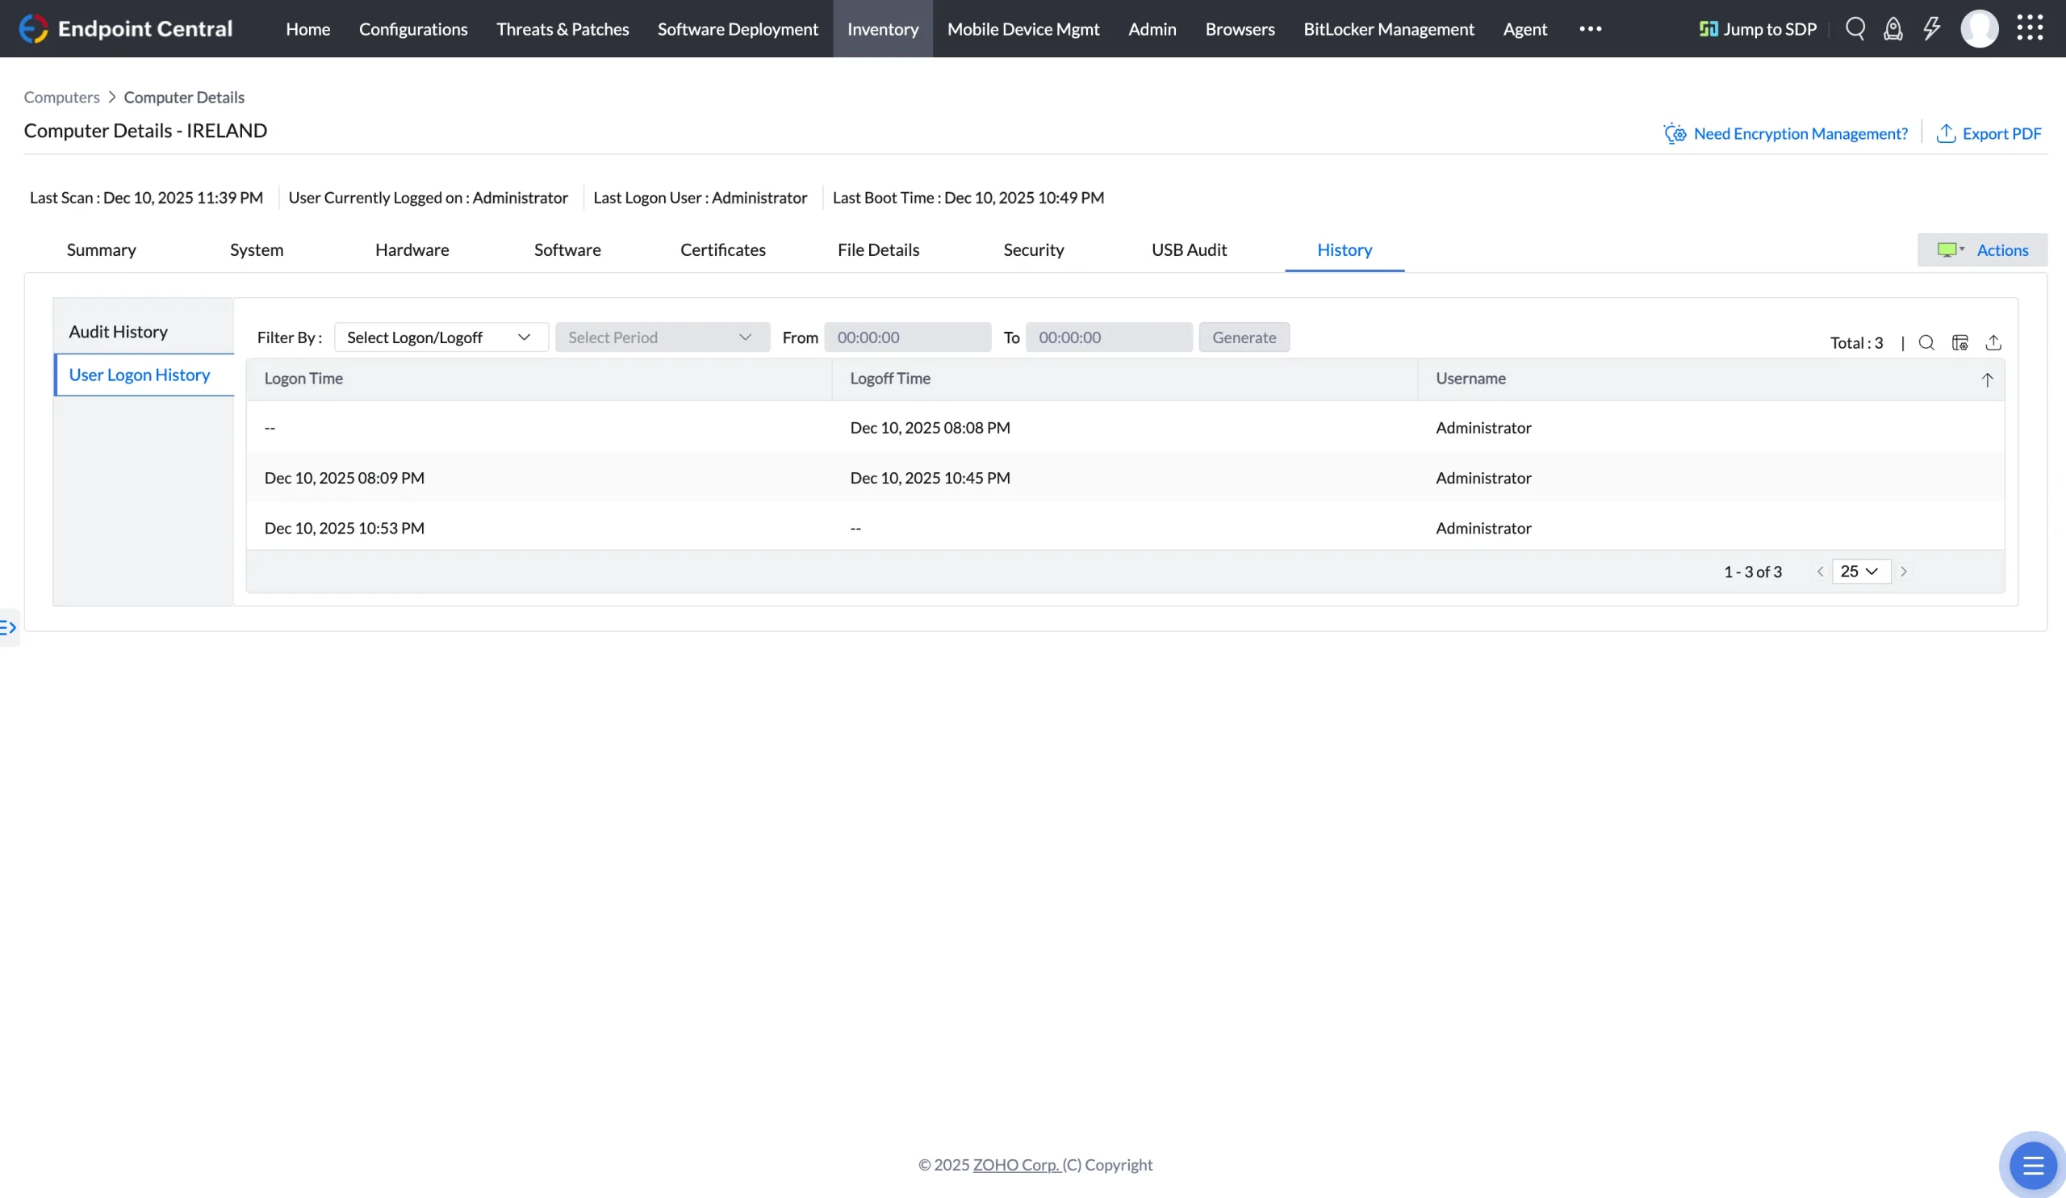Click the Actions monitor icon
The height and width of the screenshot is (1198, 2066).
[x=1947, y=250]
